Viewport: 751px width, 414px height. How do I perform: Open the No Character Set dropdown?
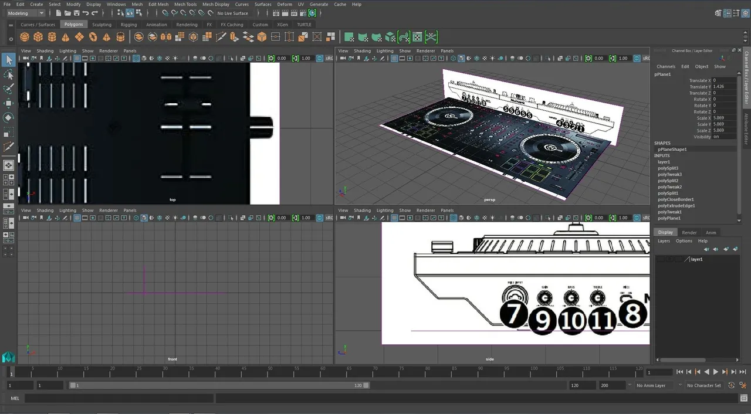[x=704, y=385]
